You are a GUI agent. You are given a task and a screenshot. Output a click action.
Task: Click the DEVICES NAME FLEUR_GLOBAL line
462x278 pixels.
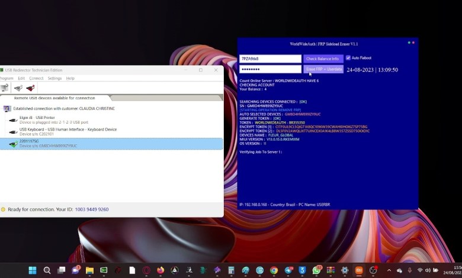point(267,135)
